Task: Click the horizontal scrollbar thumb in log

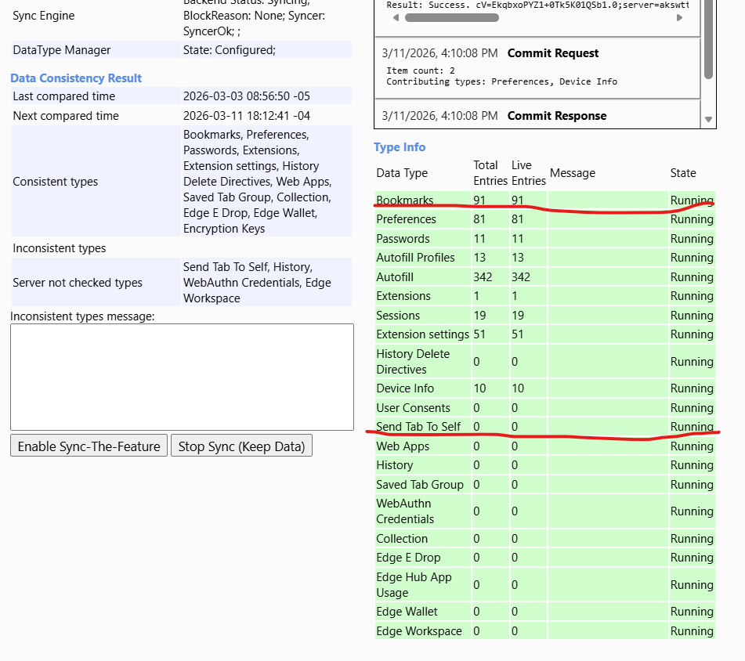Action: click(451, 18)
